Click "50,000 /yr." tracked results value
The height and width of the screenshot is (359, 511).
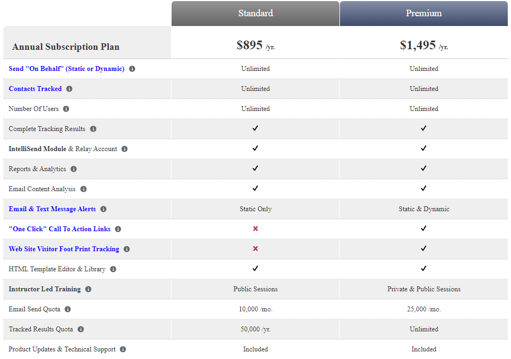pyautogui.click(x=255, y=329)
